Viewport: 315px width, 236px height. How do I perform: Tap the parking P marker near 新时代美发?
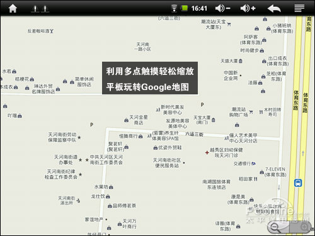click(202, 104)
